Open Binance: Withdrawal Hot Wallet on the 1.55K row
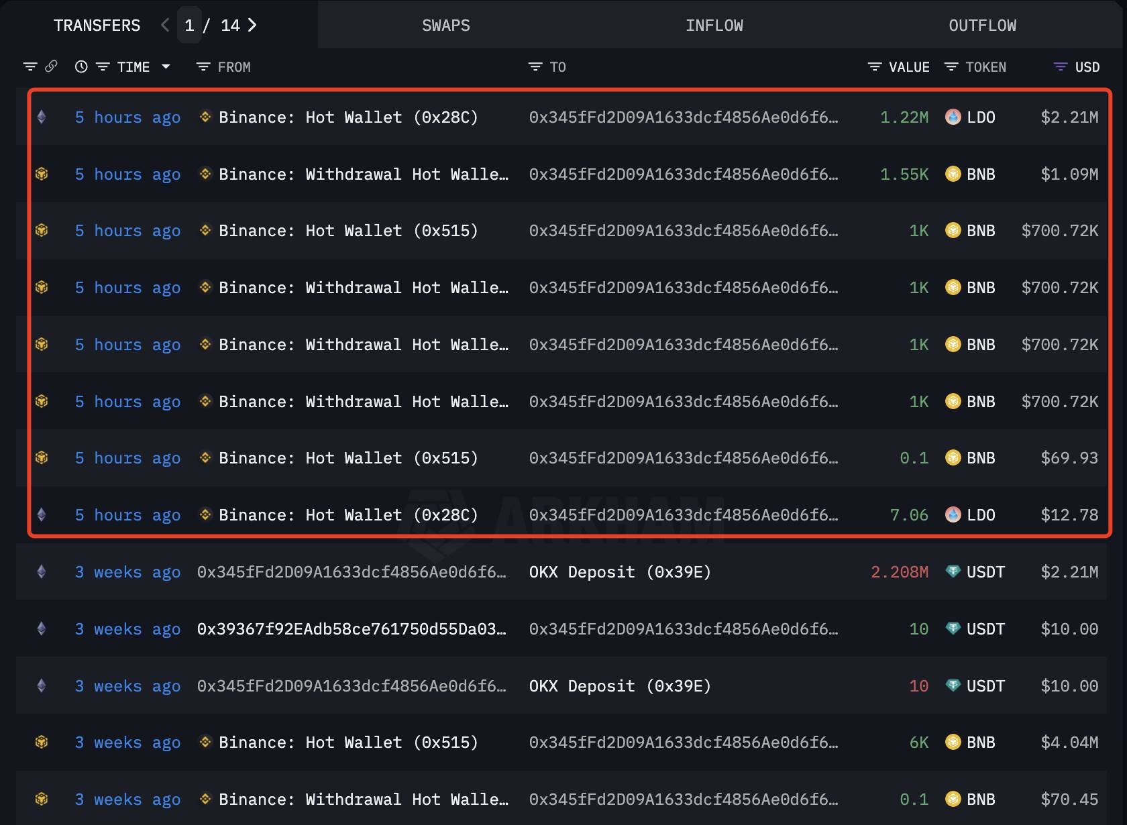This screenshot has width=1127, height=825. coord(364,174)
